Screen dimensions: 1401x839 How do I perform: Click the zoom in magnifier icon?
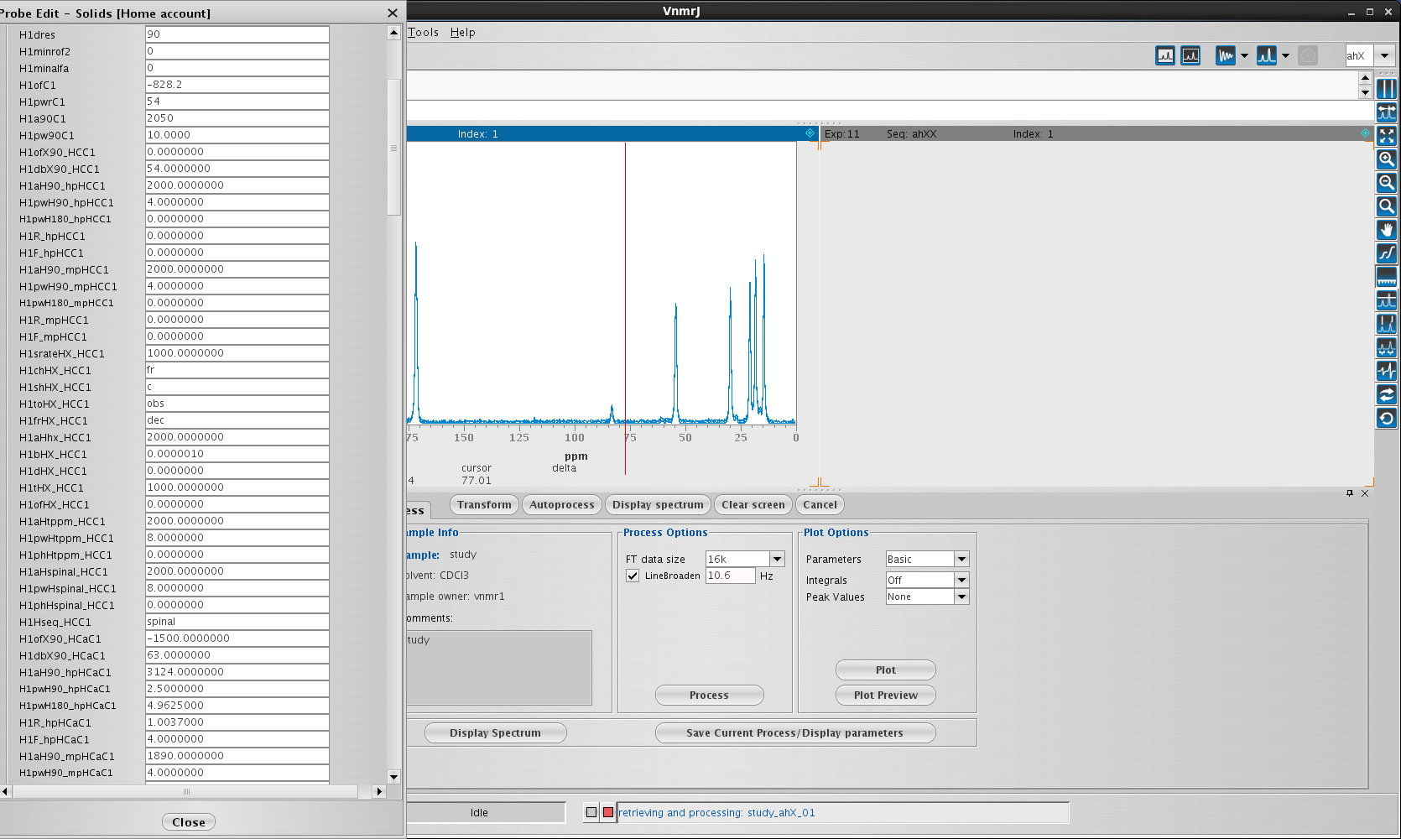click(x=1387, y=159)
